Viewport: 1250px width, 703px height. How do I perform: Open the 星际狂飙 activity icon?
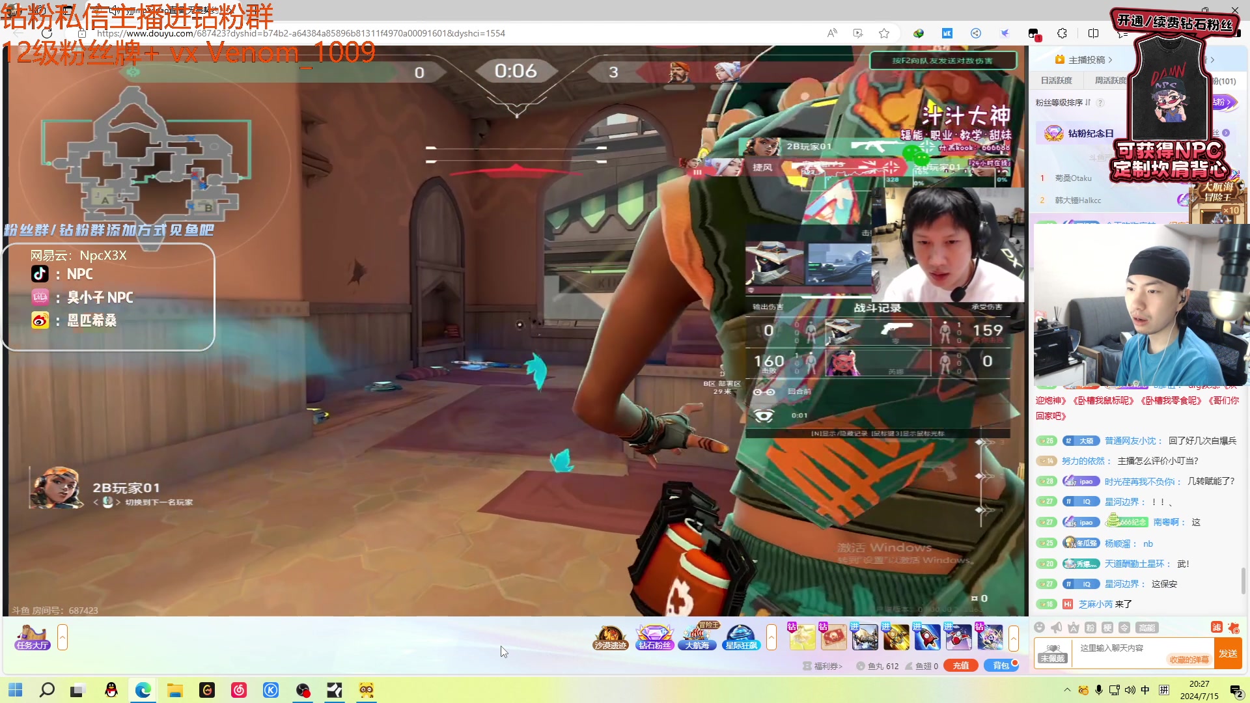(x=741, y=637)
